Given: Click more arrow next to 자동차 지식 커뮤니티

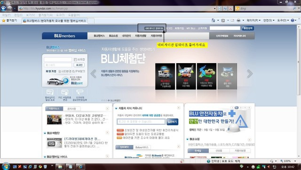Looking at the screenshot, I should coord(179,108).
